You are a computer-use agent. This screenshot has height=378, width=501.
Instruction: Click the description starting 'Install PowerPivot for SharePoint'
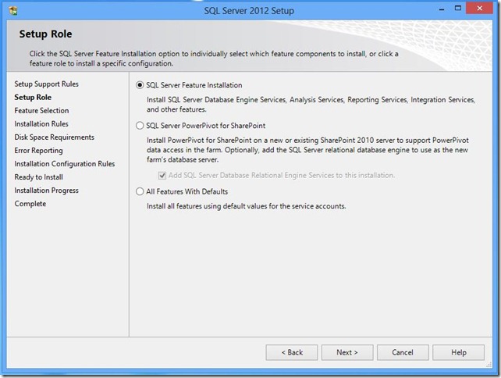pos(307,150)
